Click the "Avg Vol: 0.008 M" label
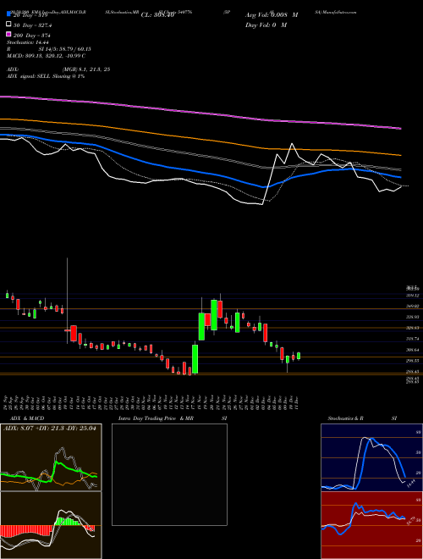This screenshot has height=559, width=423. (x=272, y=15)
